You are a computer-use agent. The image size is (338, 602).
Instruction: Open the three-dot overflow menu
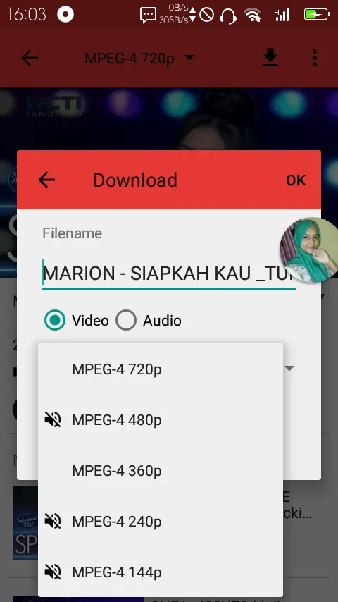(315, 58)
